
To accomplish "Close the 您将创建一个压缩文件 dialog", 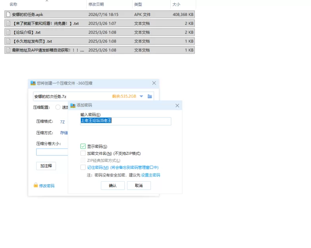I will (x=154, y=83).
